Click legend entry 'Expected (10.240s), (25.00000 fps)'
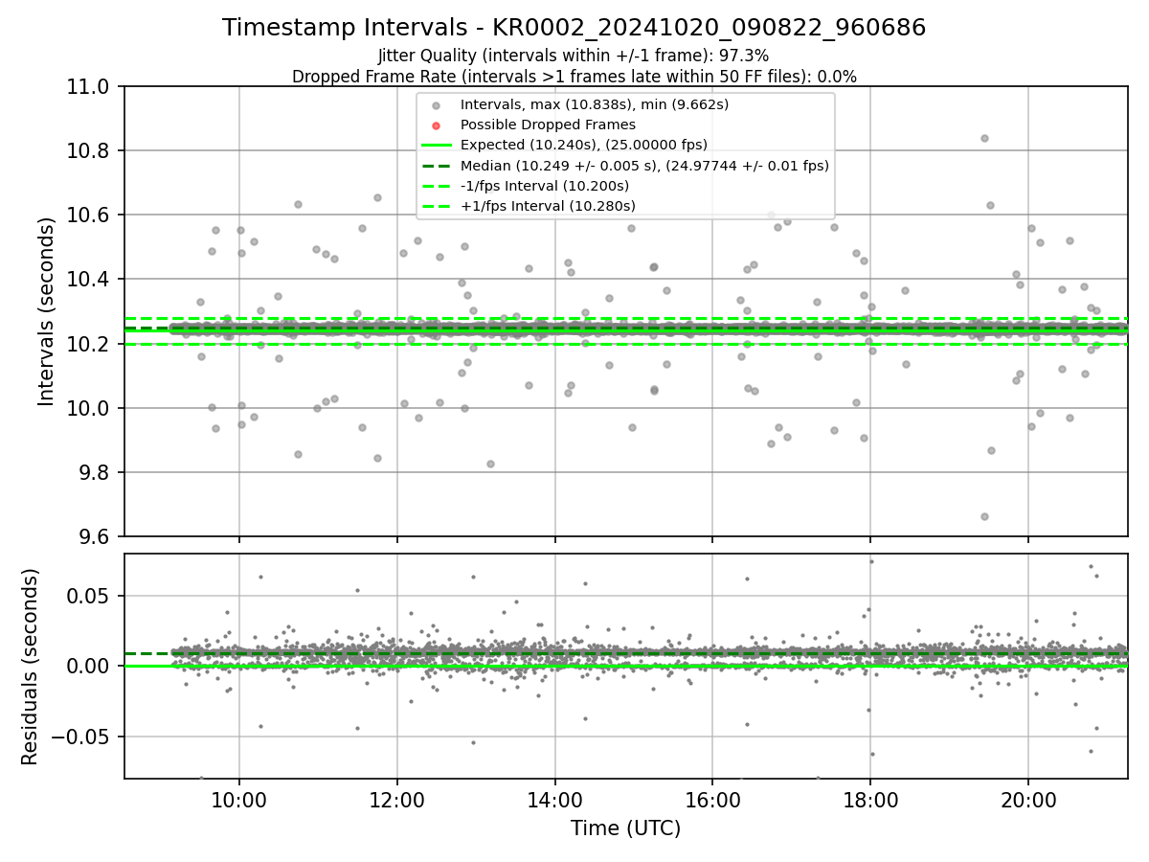Viewport: 1149px width, 862px height. point(583,146)
